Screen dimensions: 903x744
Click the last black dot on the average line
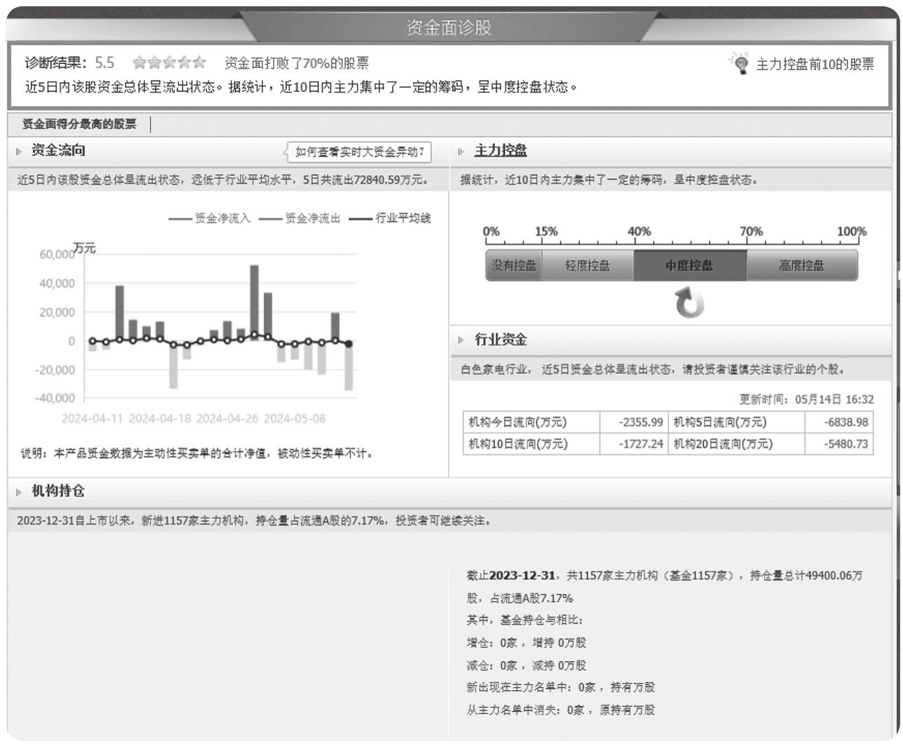coord(348,343)
